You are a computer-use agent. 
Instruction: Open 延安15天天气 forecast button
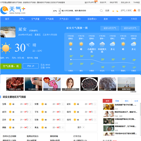coord(110,28)
